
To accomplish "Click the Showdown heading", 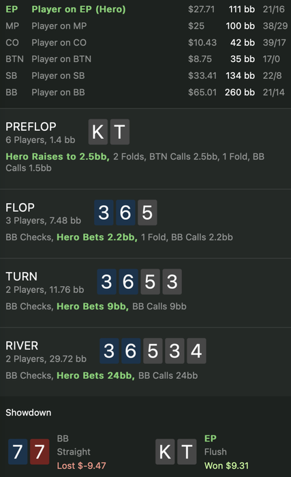I will (29, 412).
